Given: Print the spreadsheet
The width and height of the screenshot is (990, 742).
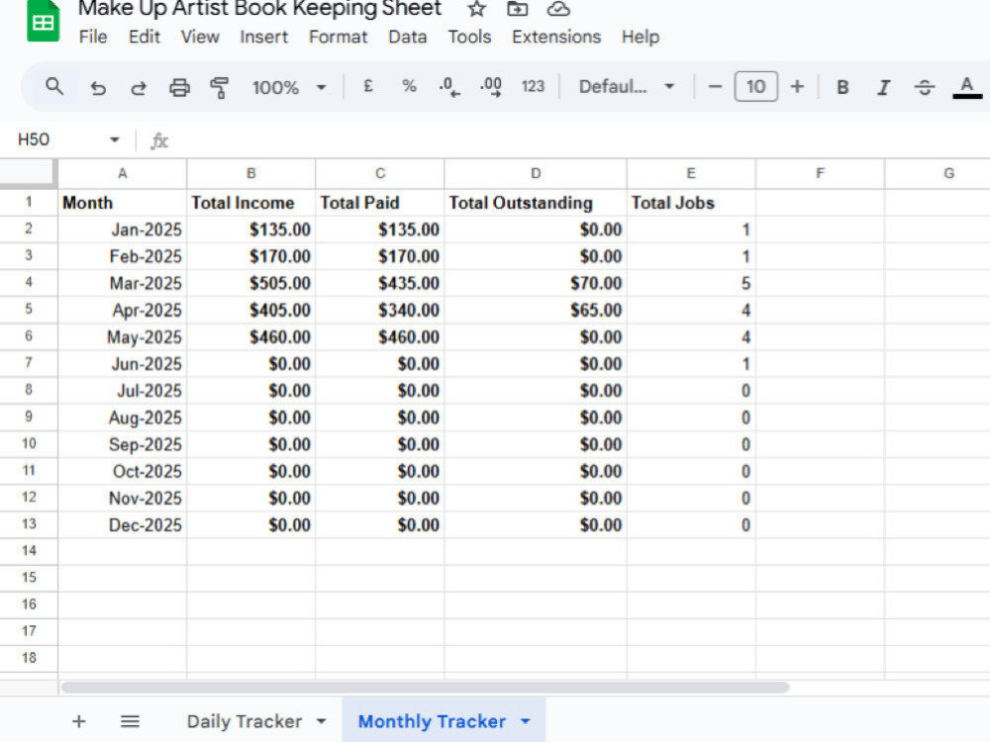Looking at the screenshot, I should pyautogui.click(x=179, y=87).
